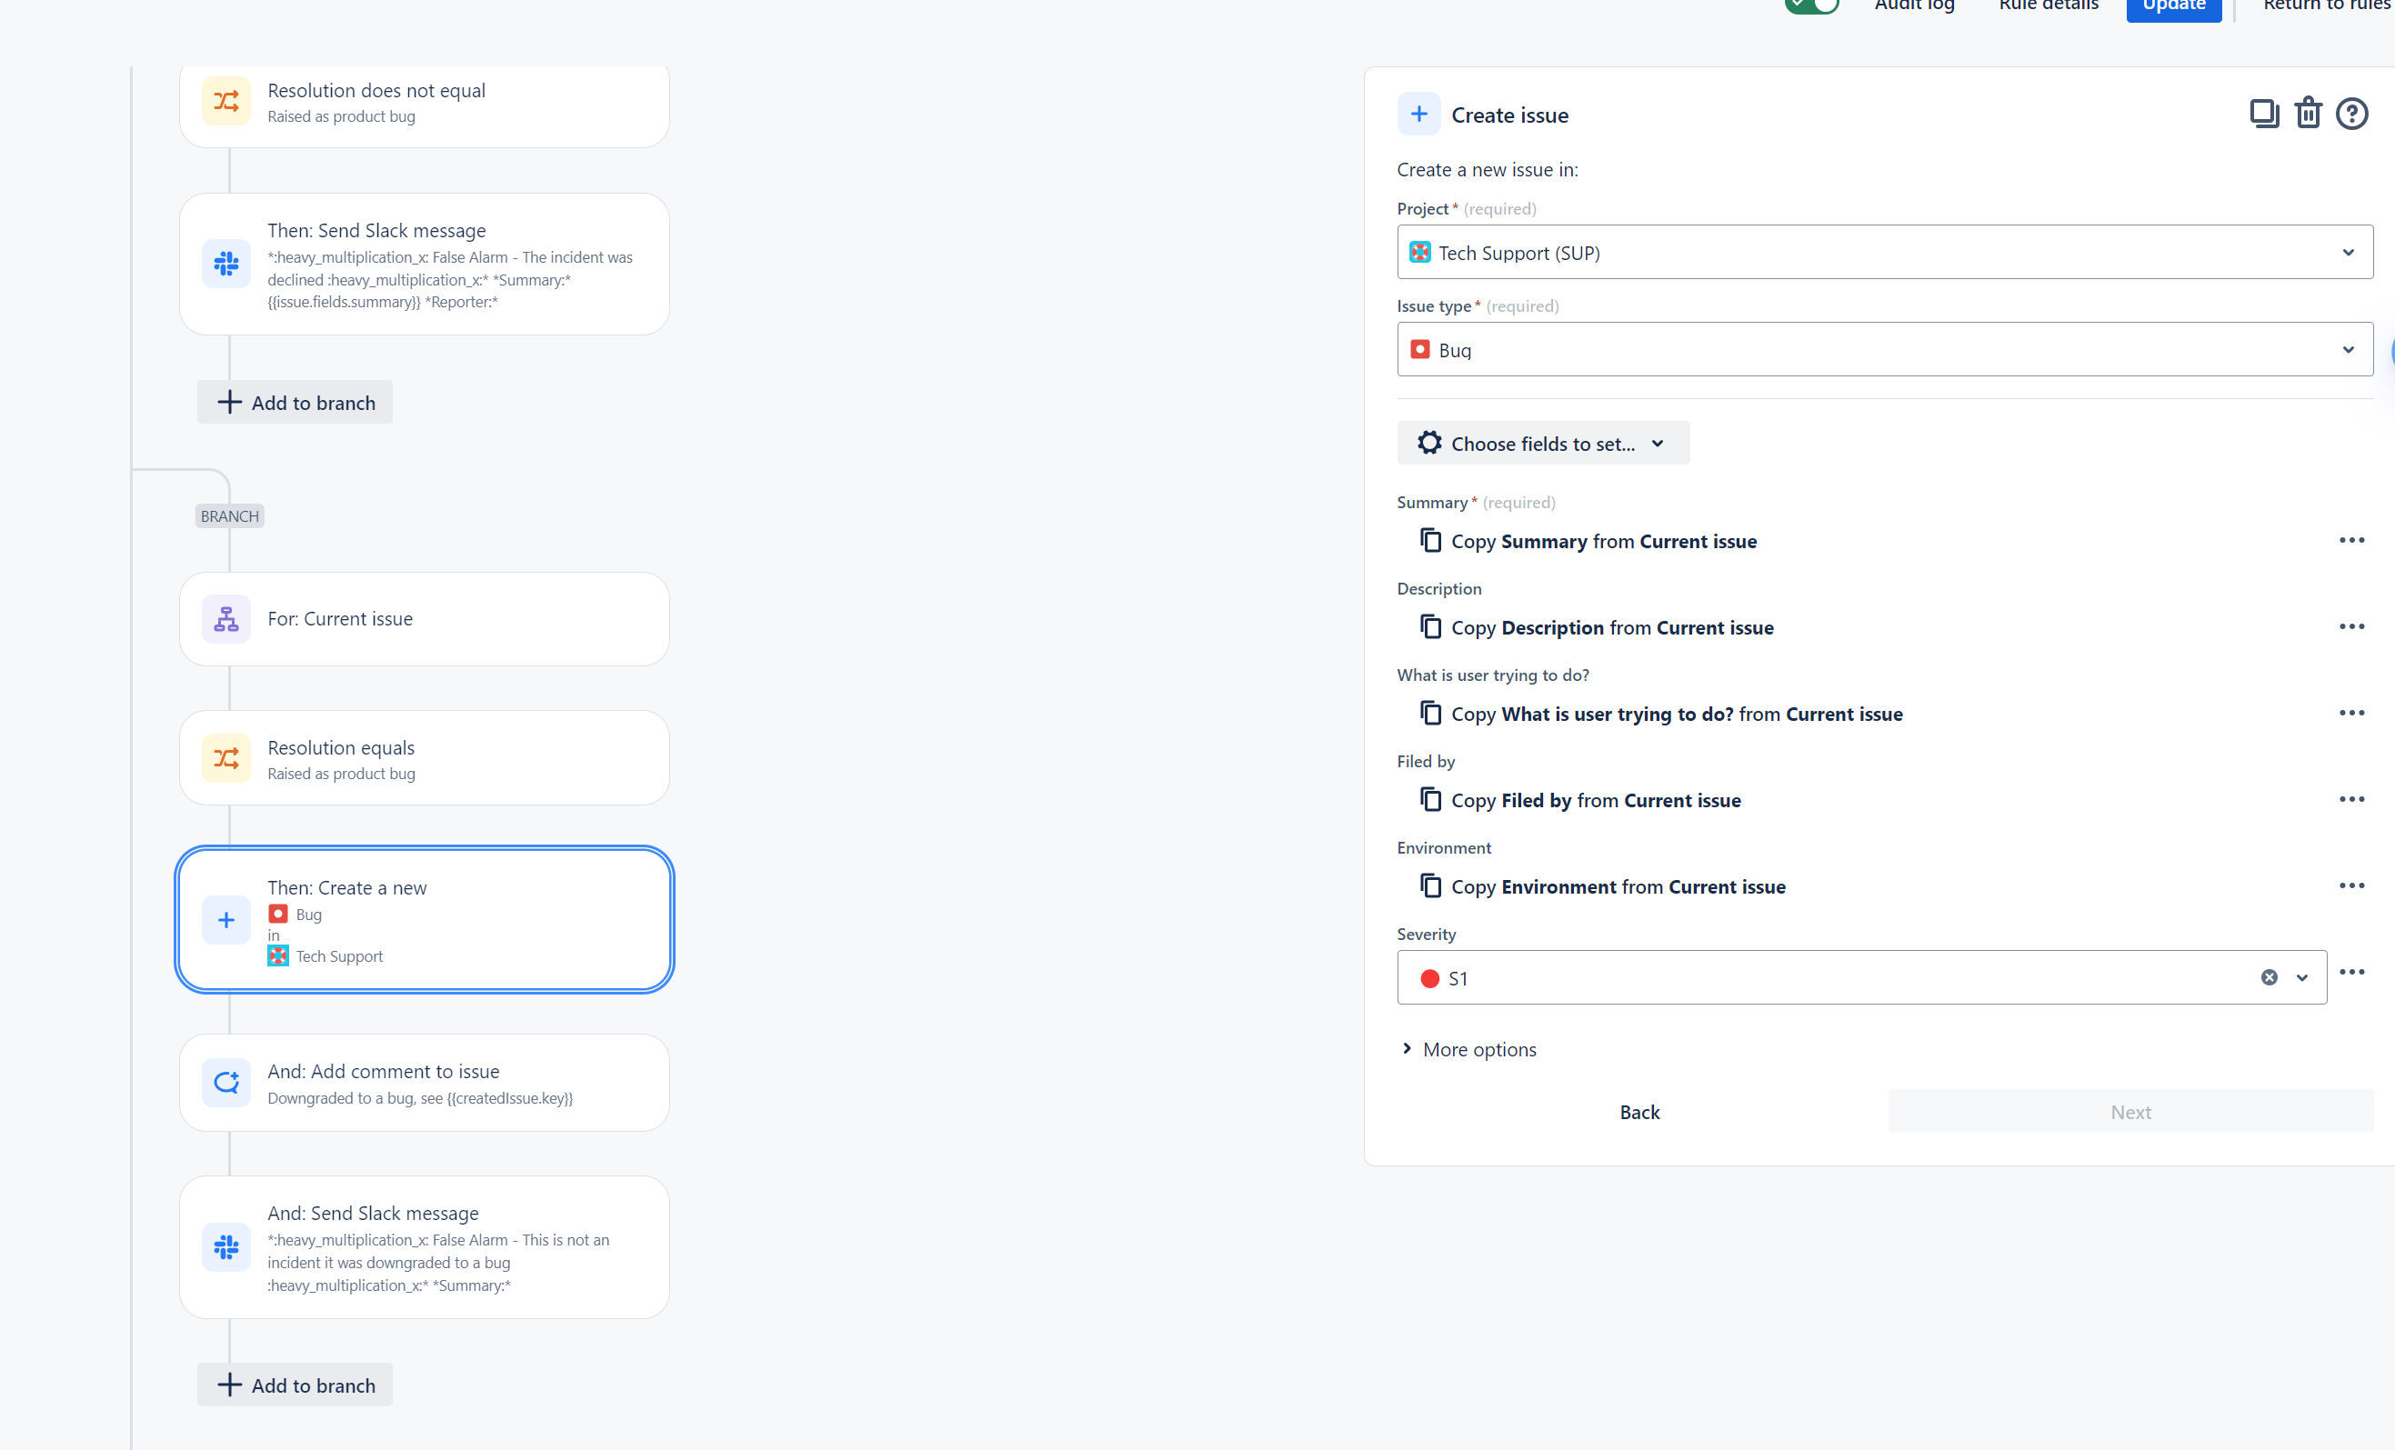The height and width of the screenshot is (1450, 2395).
Task: Click the blue plus icon beside the Create issue title
Action: (1419, 114)
